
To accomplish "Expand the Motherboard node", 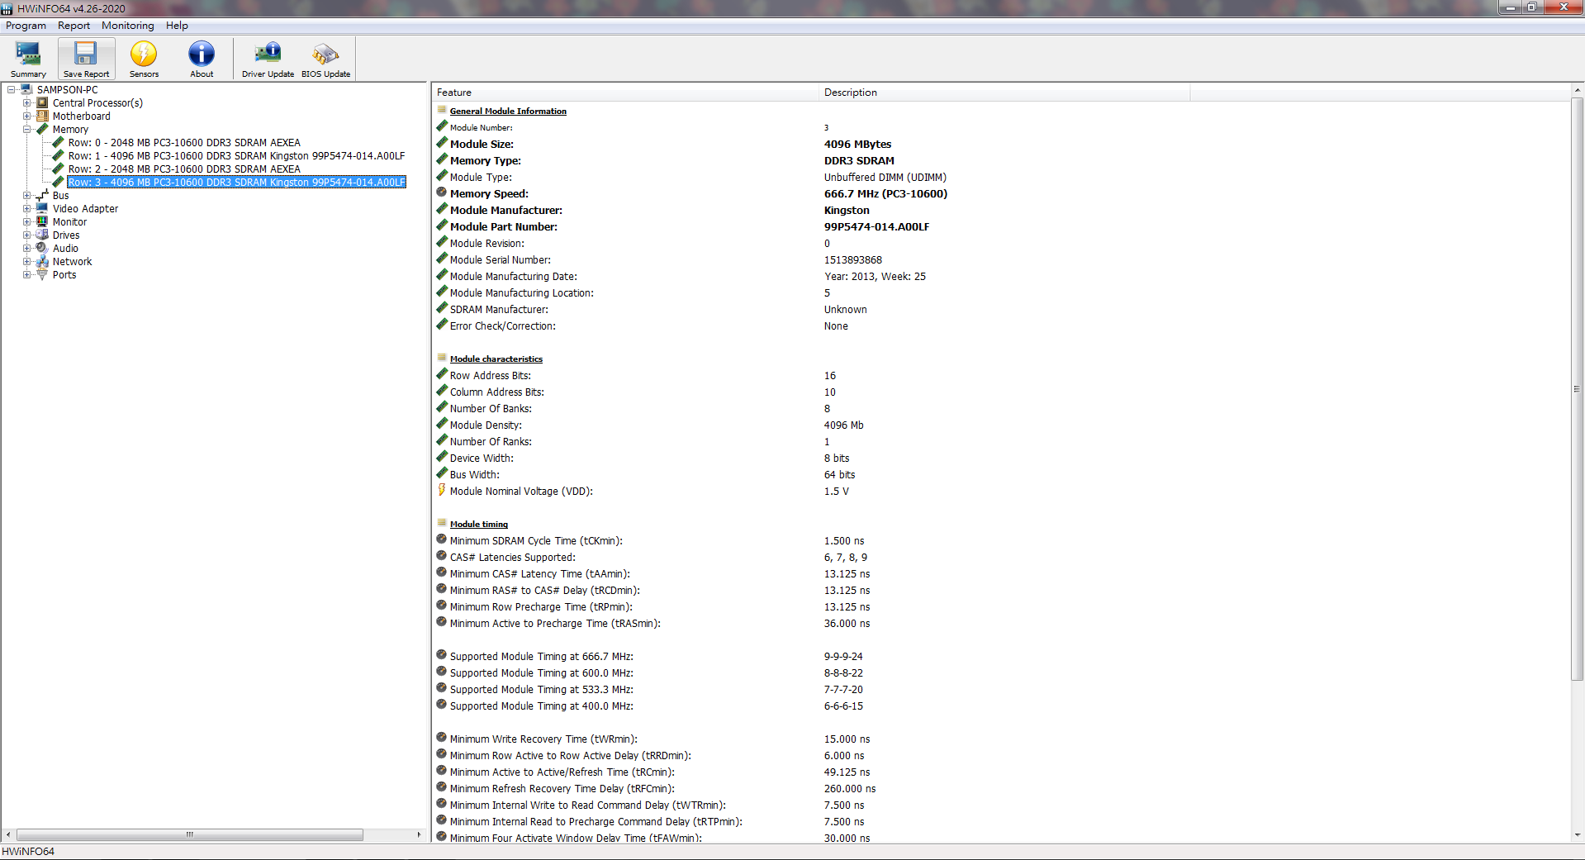I will [27, 116].
